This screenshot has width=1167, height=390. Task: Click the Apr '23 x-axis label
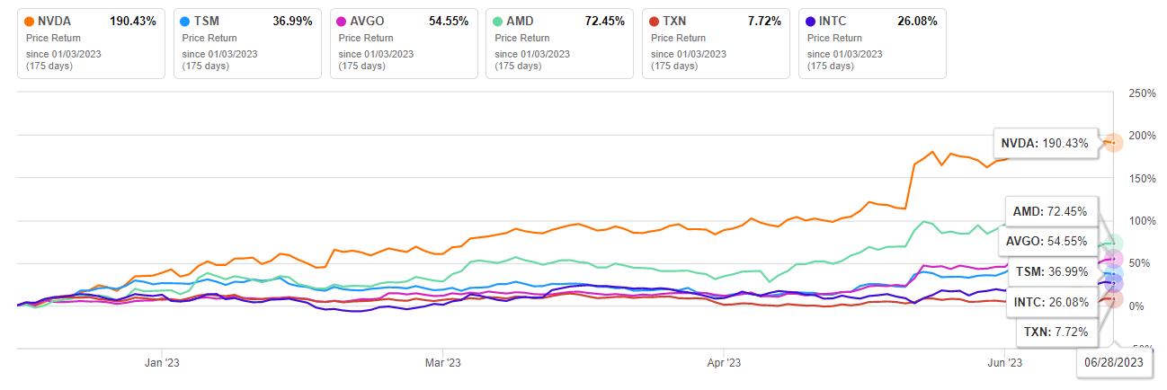point(724,363)
